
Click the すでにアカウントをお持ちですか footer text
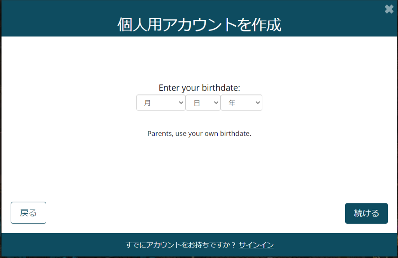pos(181,245)
